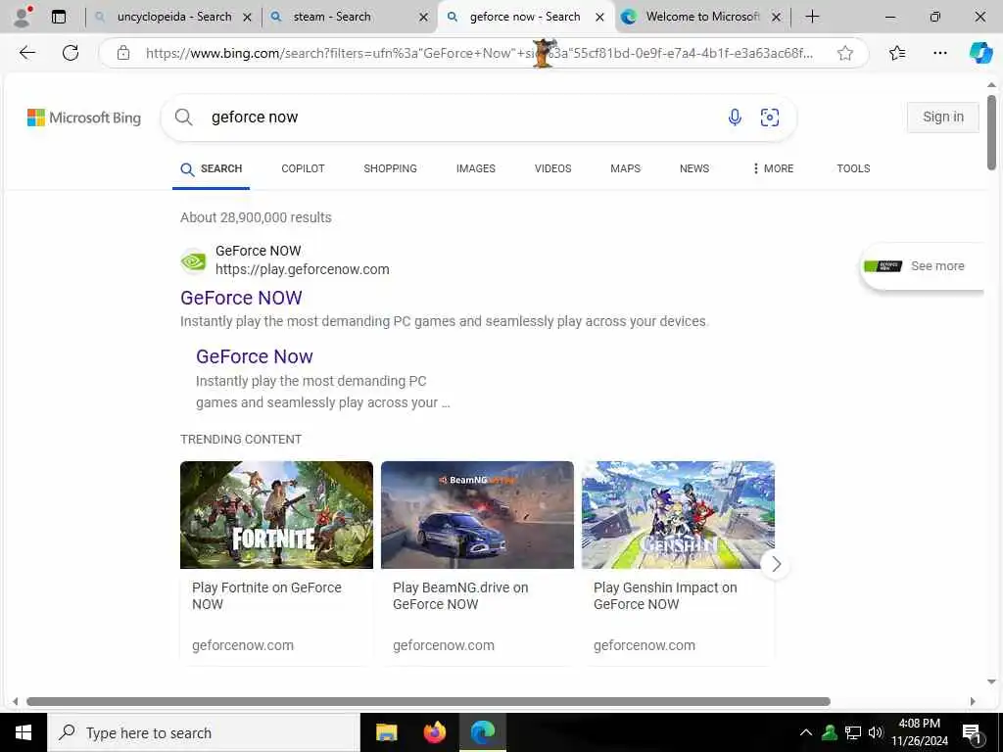Screen dimensions: 1003x752
Task: Open network status tray icon
Action: coord(853,732)
